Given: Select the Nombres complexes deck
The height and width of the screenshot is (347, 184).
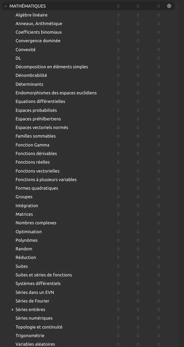Looking at the screenshot, I should (x=36, y=223).
